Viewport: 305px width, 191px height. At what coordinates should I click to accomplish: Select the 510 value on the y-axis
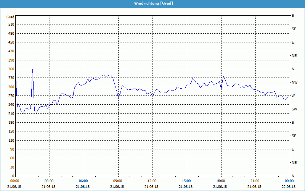point(10,24)
